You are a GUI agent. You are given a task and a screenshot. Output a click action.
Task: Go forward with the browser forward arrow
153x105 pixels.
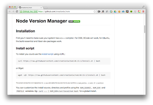(x=13, y=11)
